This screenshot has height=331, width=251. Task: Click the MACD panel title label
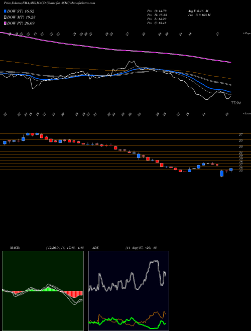[15, 248]
